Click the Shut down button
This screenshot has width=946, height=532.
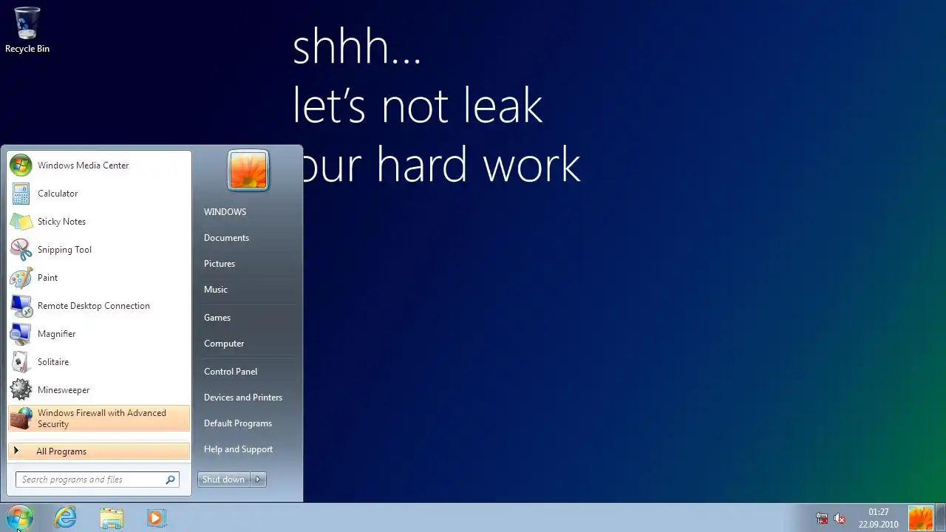tap(224, 480)
